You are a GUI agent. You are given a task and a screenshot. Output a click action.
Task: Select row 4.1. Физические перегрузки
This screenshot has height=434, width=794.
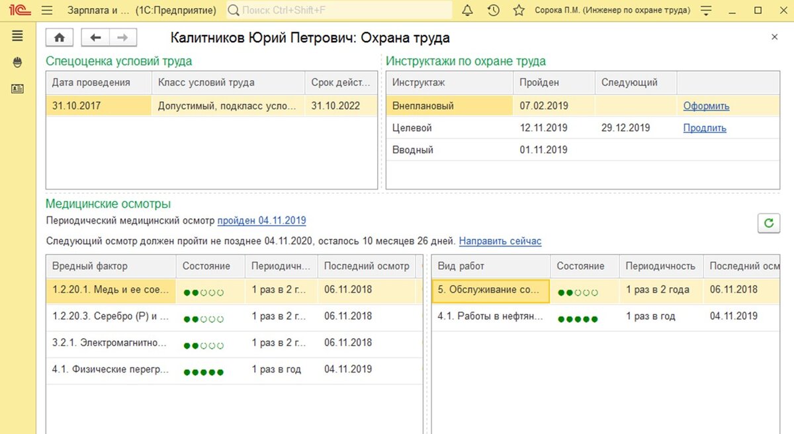tap(235, 370)
